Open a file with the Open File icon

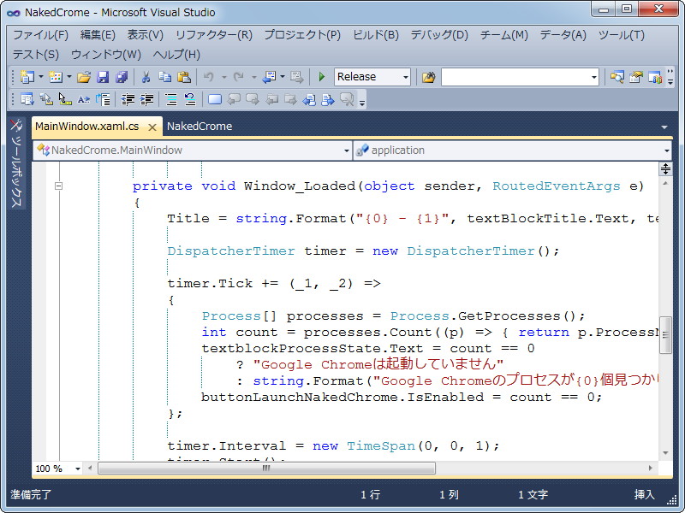click(x=82, y=76)
